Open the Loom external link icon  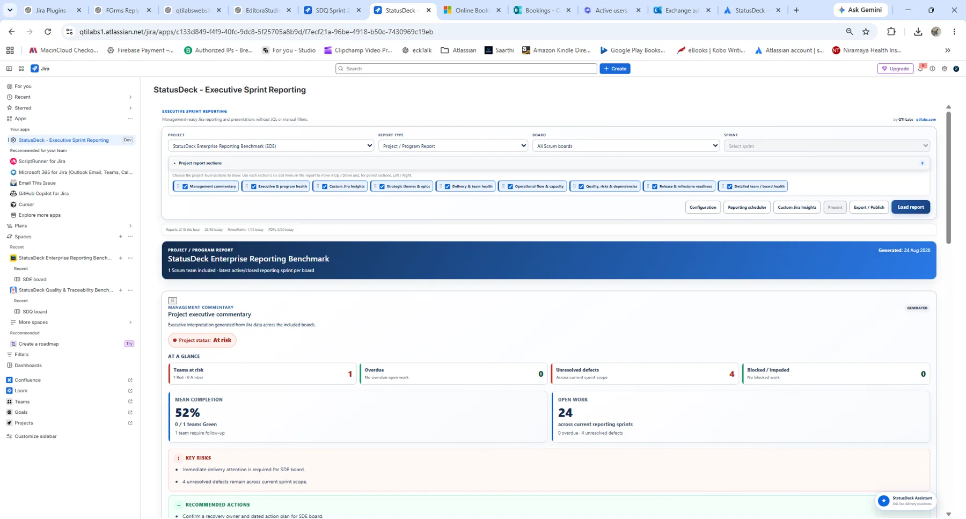(x=130, y=391)
